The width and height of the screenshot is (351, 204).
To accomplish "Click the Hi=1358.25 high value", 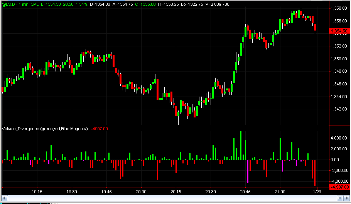I will pyautogui.click(x=168, y=4).
